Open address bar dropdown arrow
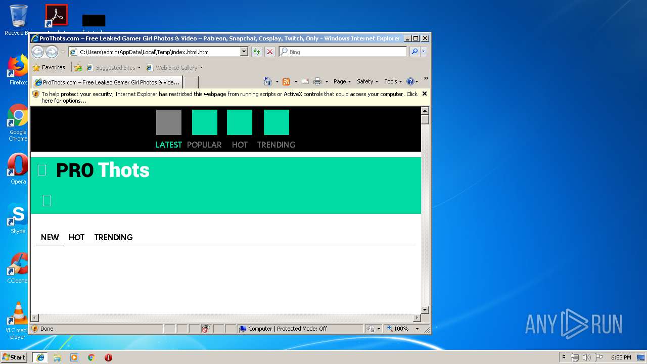647x364 pixels. pos(244,52)
